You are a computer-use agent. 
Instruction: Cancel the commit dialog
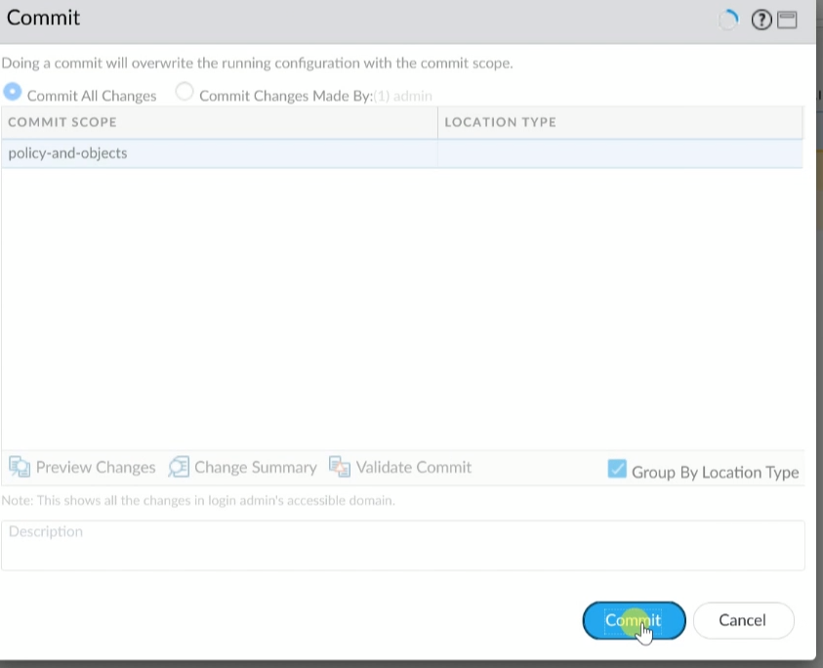[x=743, y=620]
